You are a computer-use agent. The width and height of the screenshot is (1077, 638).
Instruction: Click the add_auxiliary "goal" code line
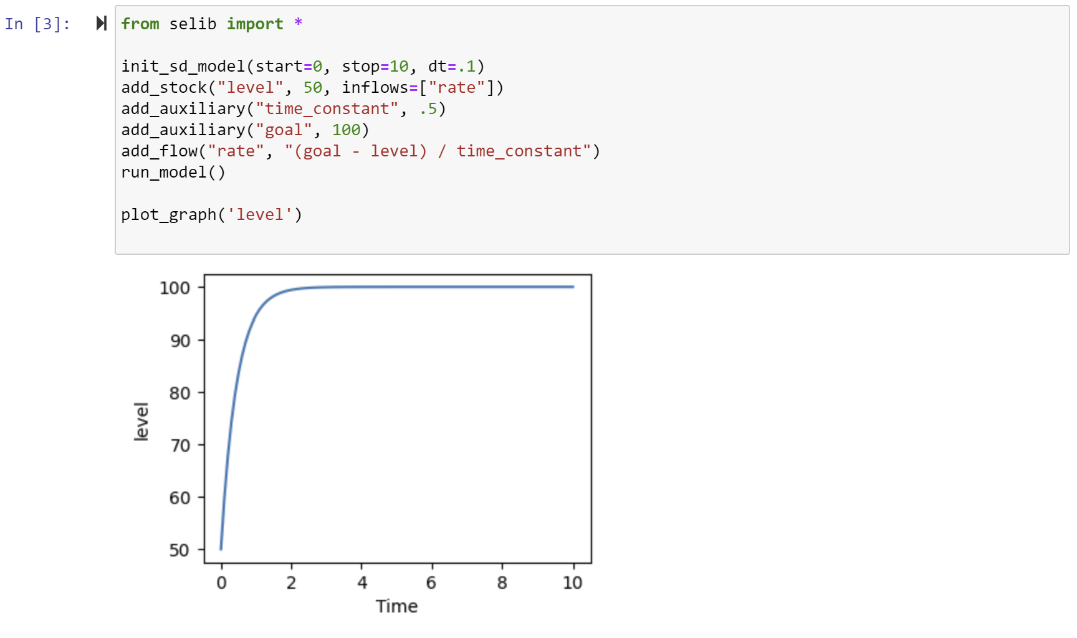[245, 130]
